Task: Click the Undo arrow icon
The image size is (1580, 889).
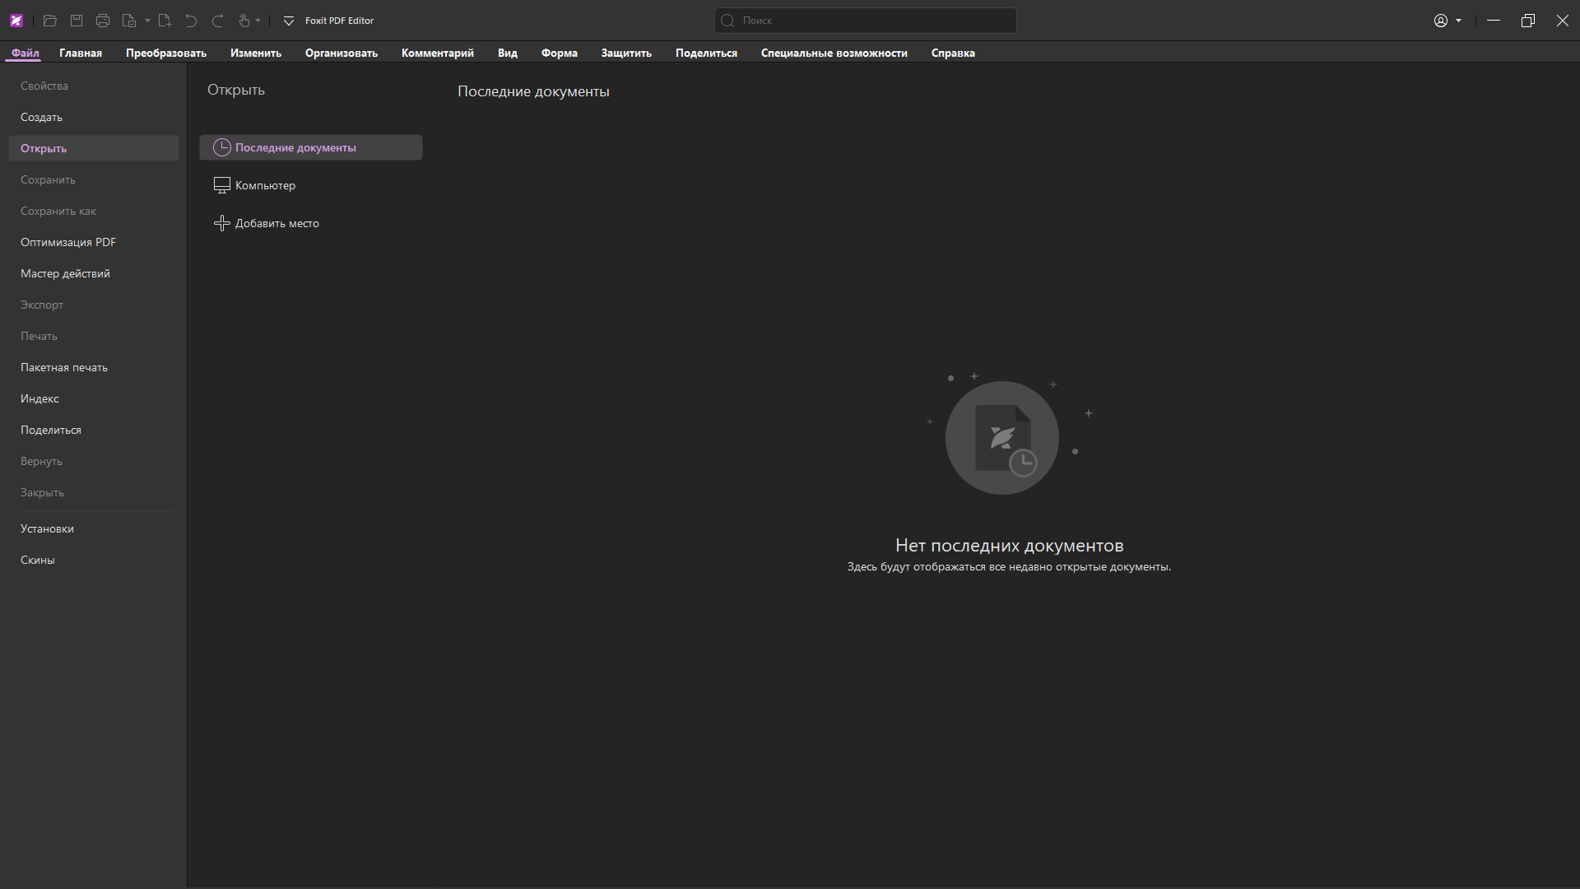Action: [191, 21]
